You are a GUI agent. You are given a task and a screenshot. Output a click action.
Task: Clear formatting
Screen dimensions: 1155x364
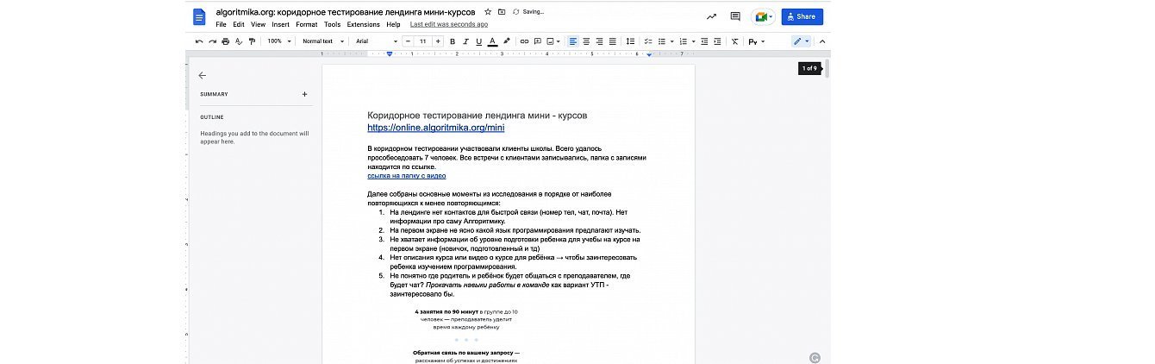(x=734, y=41)
